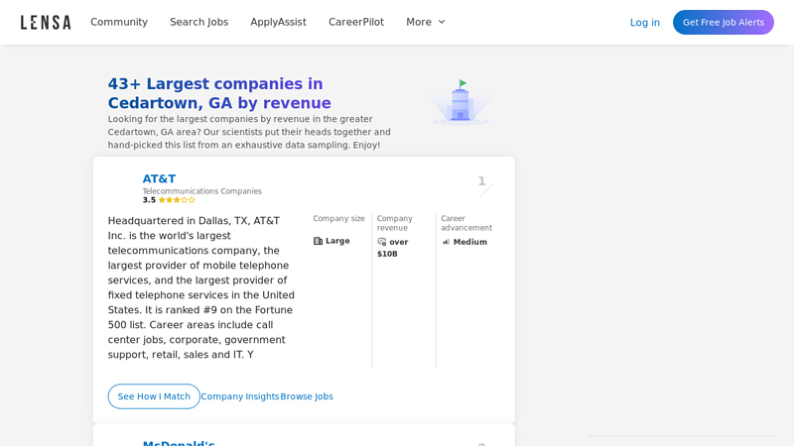Click the LENSA logo

pos(46,22)
